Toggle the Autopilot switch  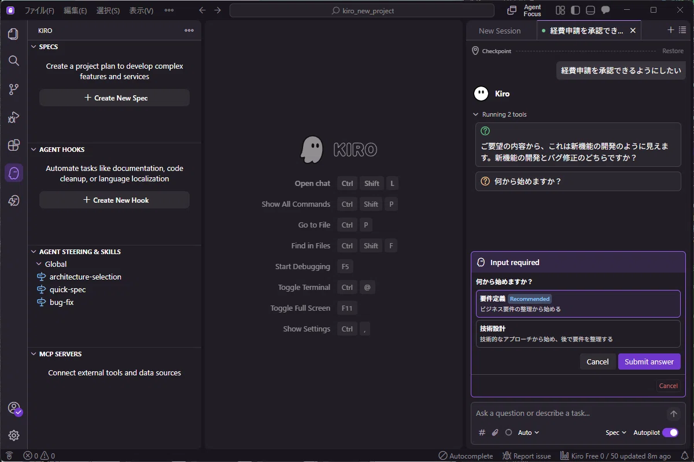[x=670, y=433]
